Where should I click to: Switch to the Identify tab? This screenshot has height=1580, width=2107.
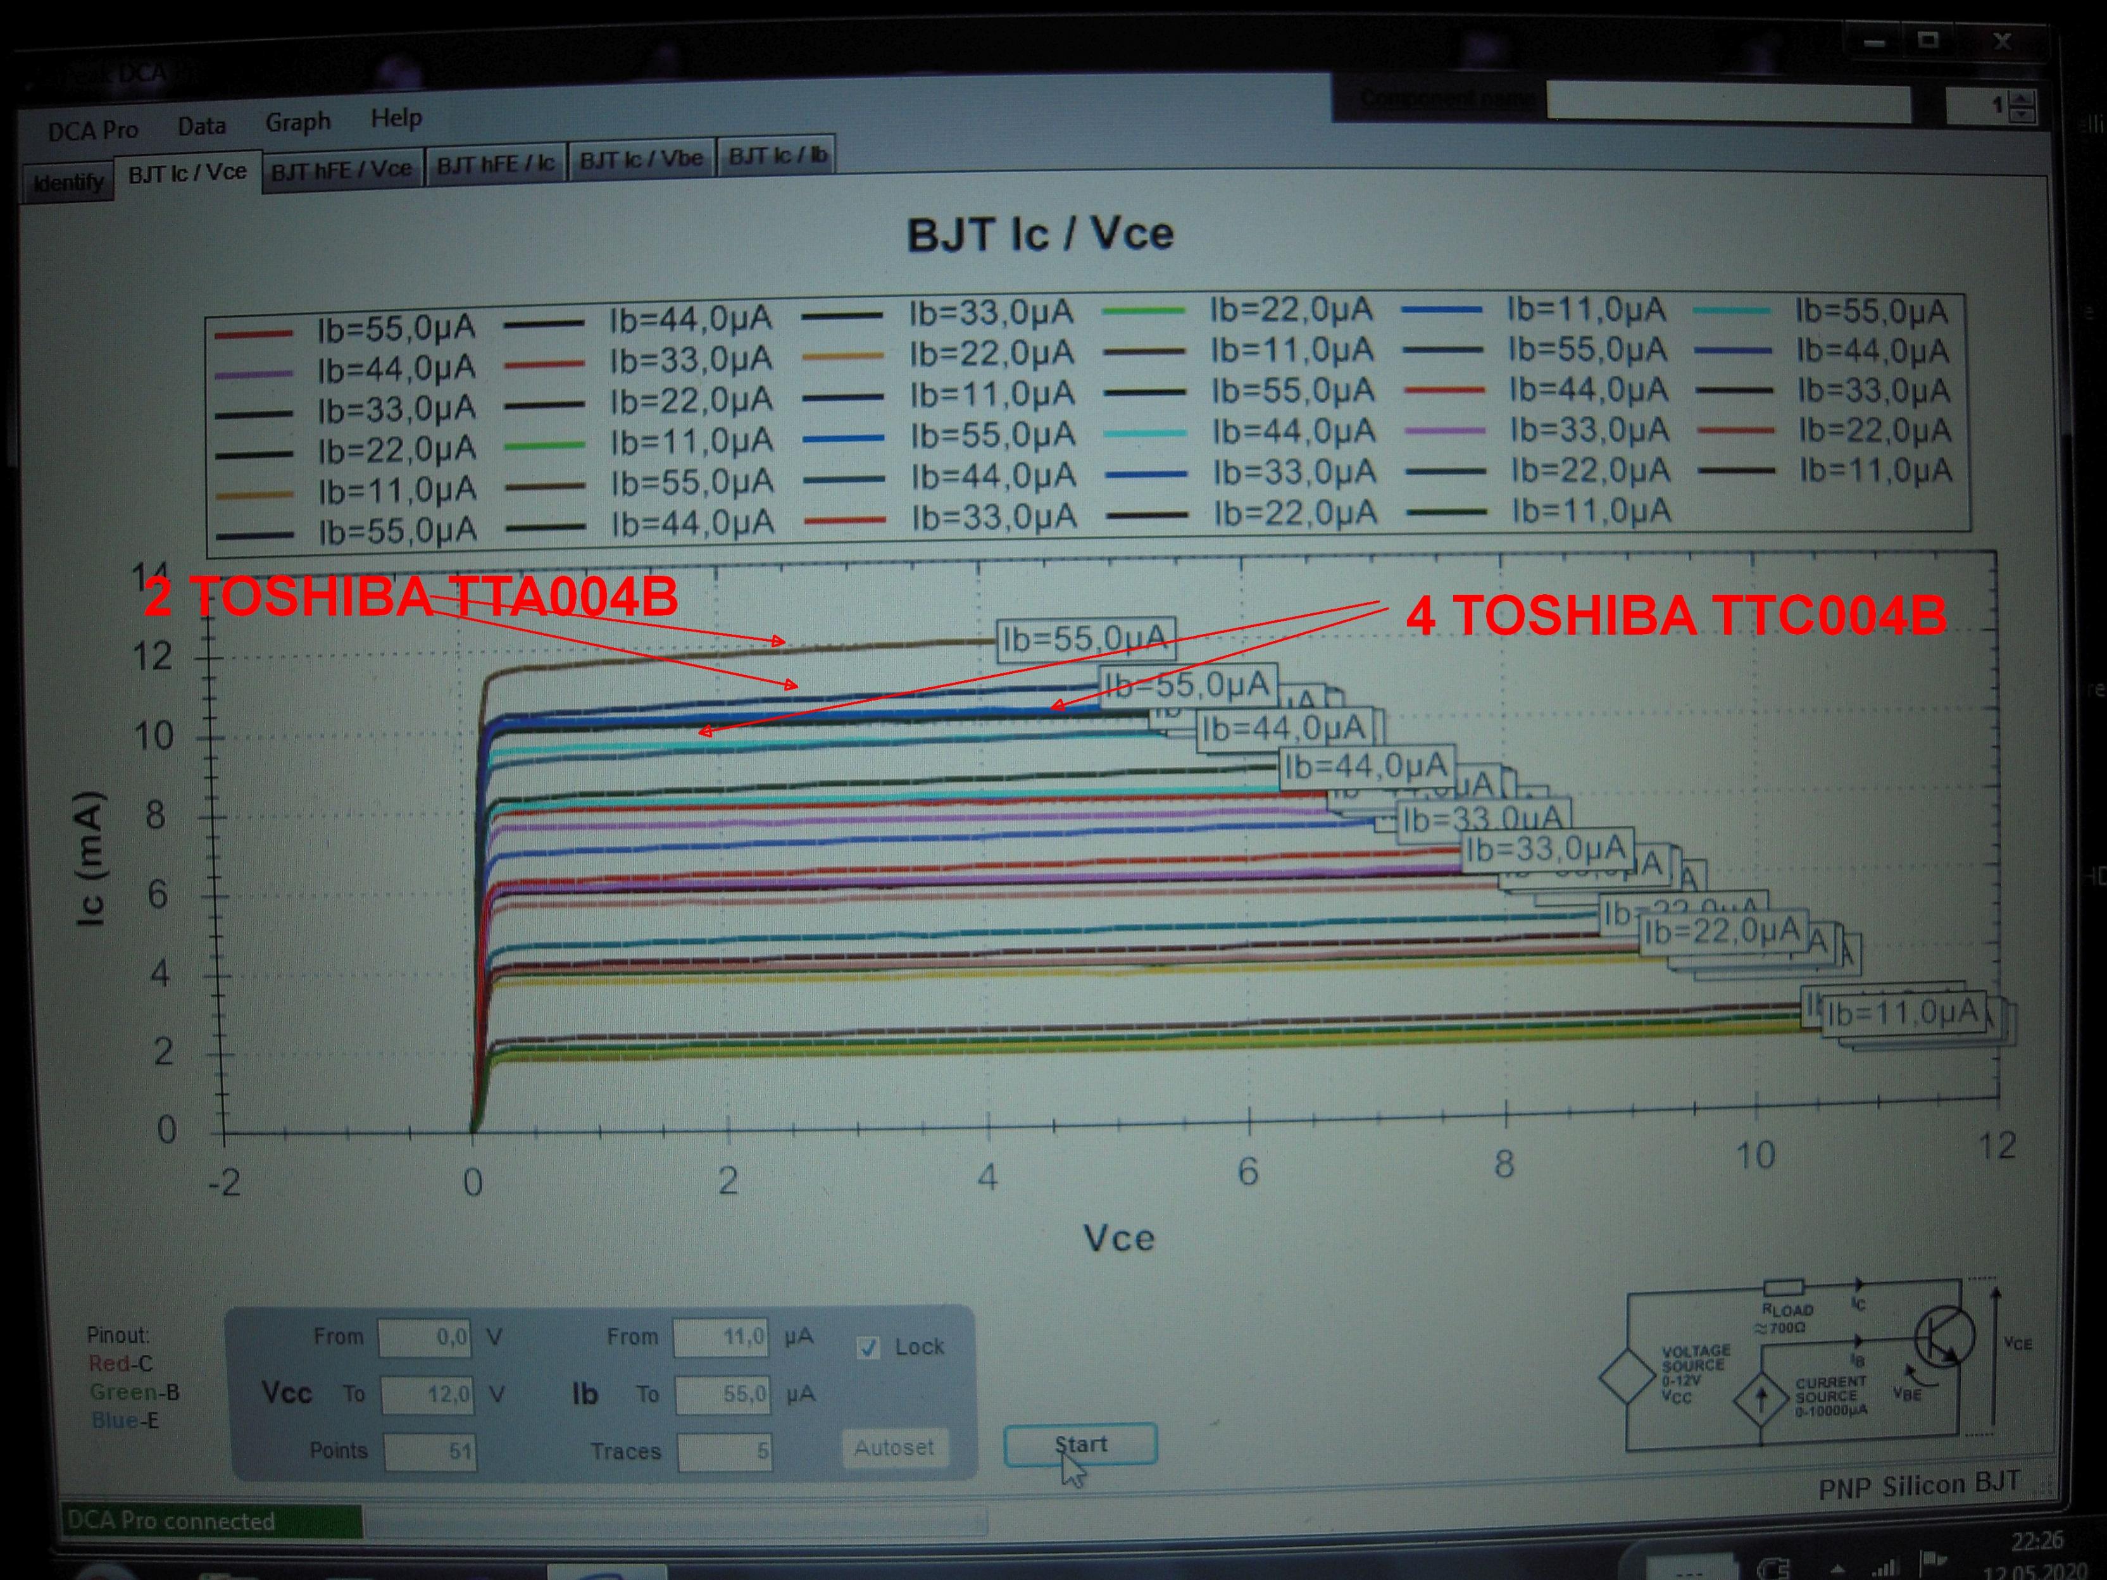pyautogui.click(x=68, y=181)
